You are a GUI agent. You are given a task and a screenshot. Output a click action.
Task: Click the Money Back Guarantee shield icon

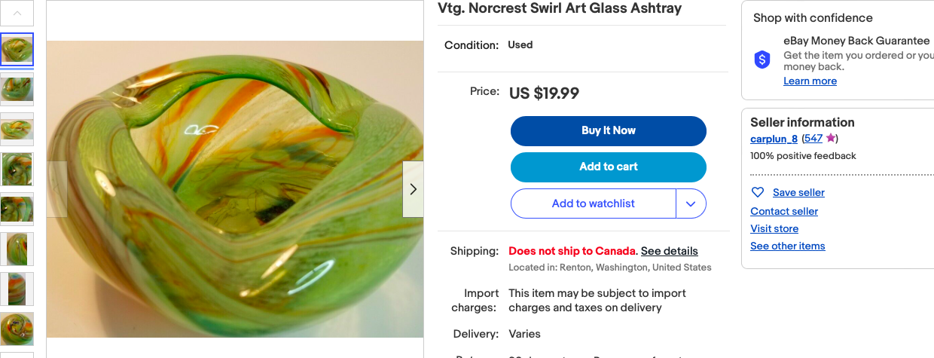click(x=762, y=60)
